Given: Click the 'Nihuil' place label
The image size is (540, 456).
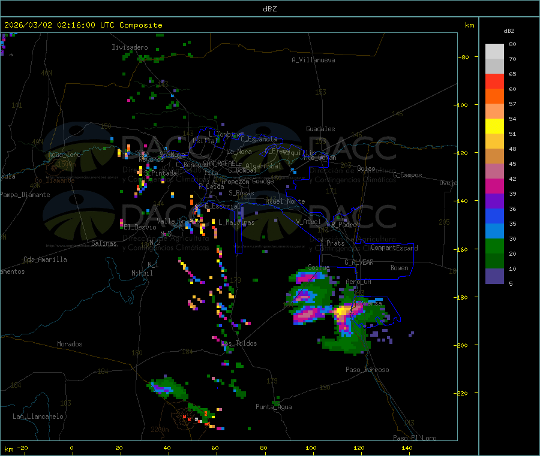Looking at the screenshot, I should tap(142, 273).
